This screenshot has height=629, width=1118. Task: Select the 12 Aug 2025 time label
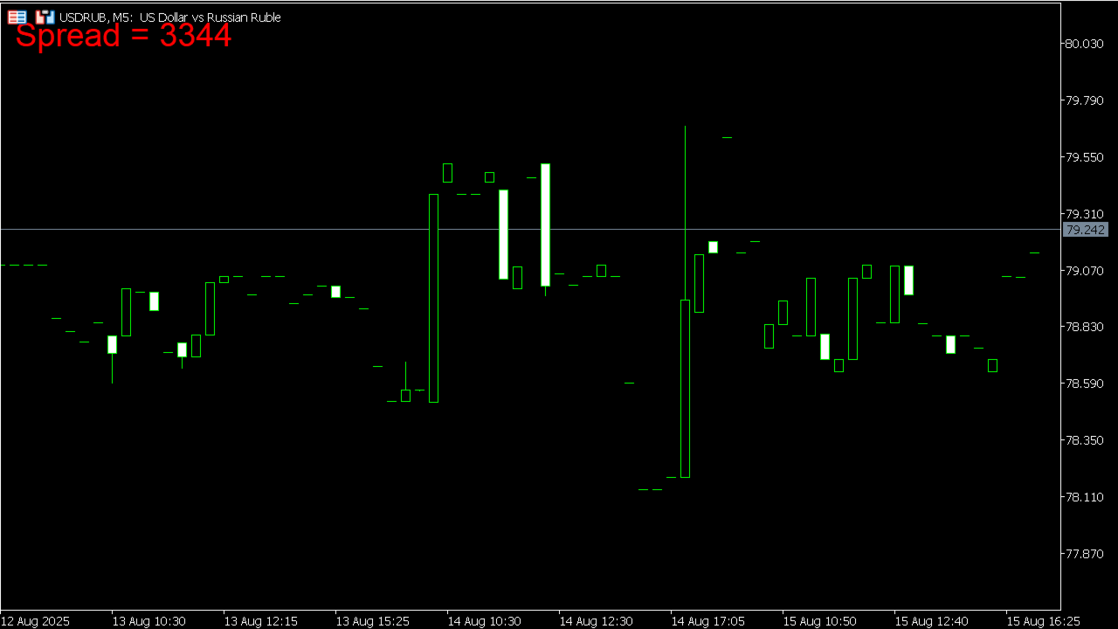click(x=35, y=621)
